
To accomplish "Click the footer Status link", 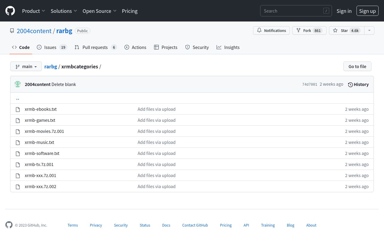I will [145, 225].
